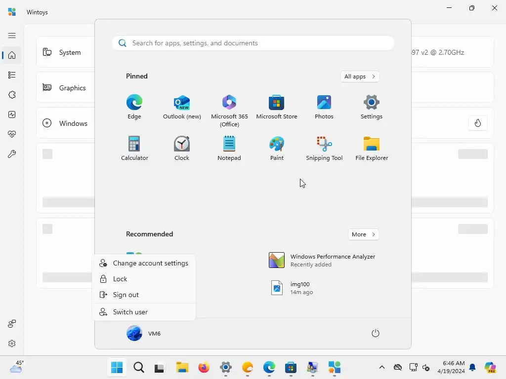
Task: Click the Start menu search box
Action: click(x=253, y=43)
